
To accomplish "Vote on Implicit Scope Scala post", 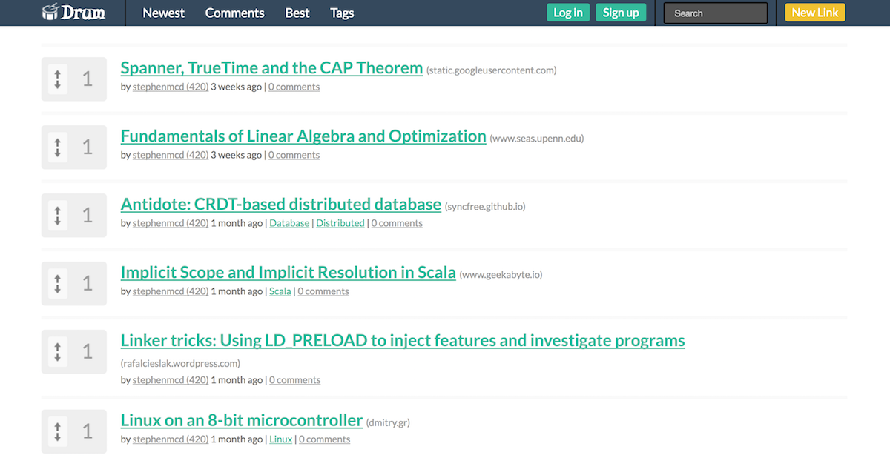I will pyautogui.click(x=58, y=283).
